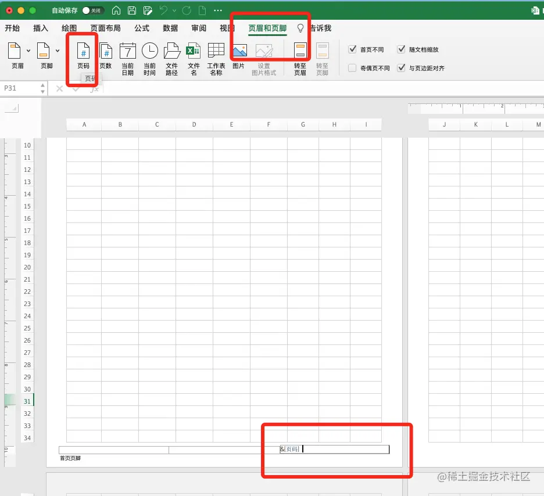Open the Formulas (公式) tab

(x=142, y=28)
